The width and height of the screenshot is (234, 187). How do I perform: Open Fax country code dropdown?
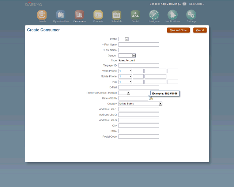coord(125,82)
